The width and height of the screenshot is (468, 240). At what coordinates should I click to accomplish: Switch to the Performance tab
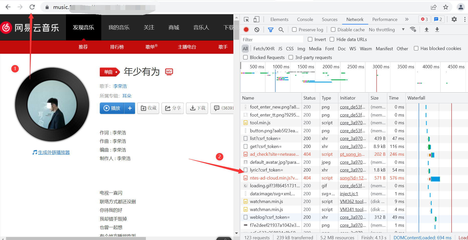(385, 19)
